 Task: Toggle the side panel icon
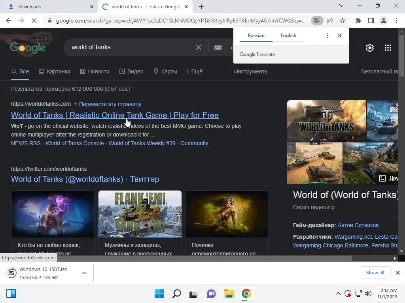coord(371,21)
